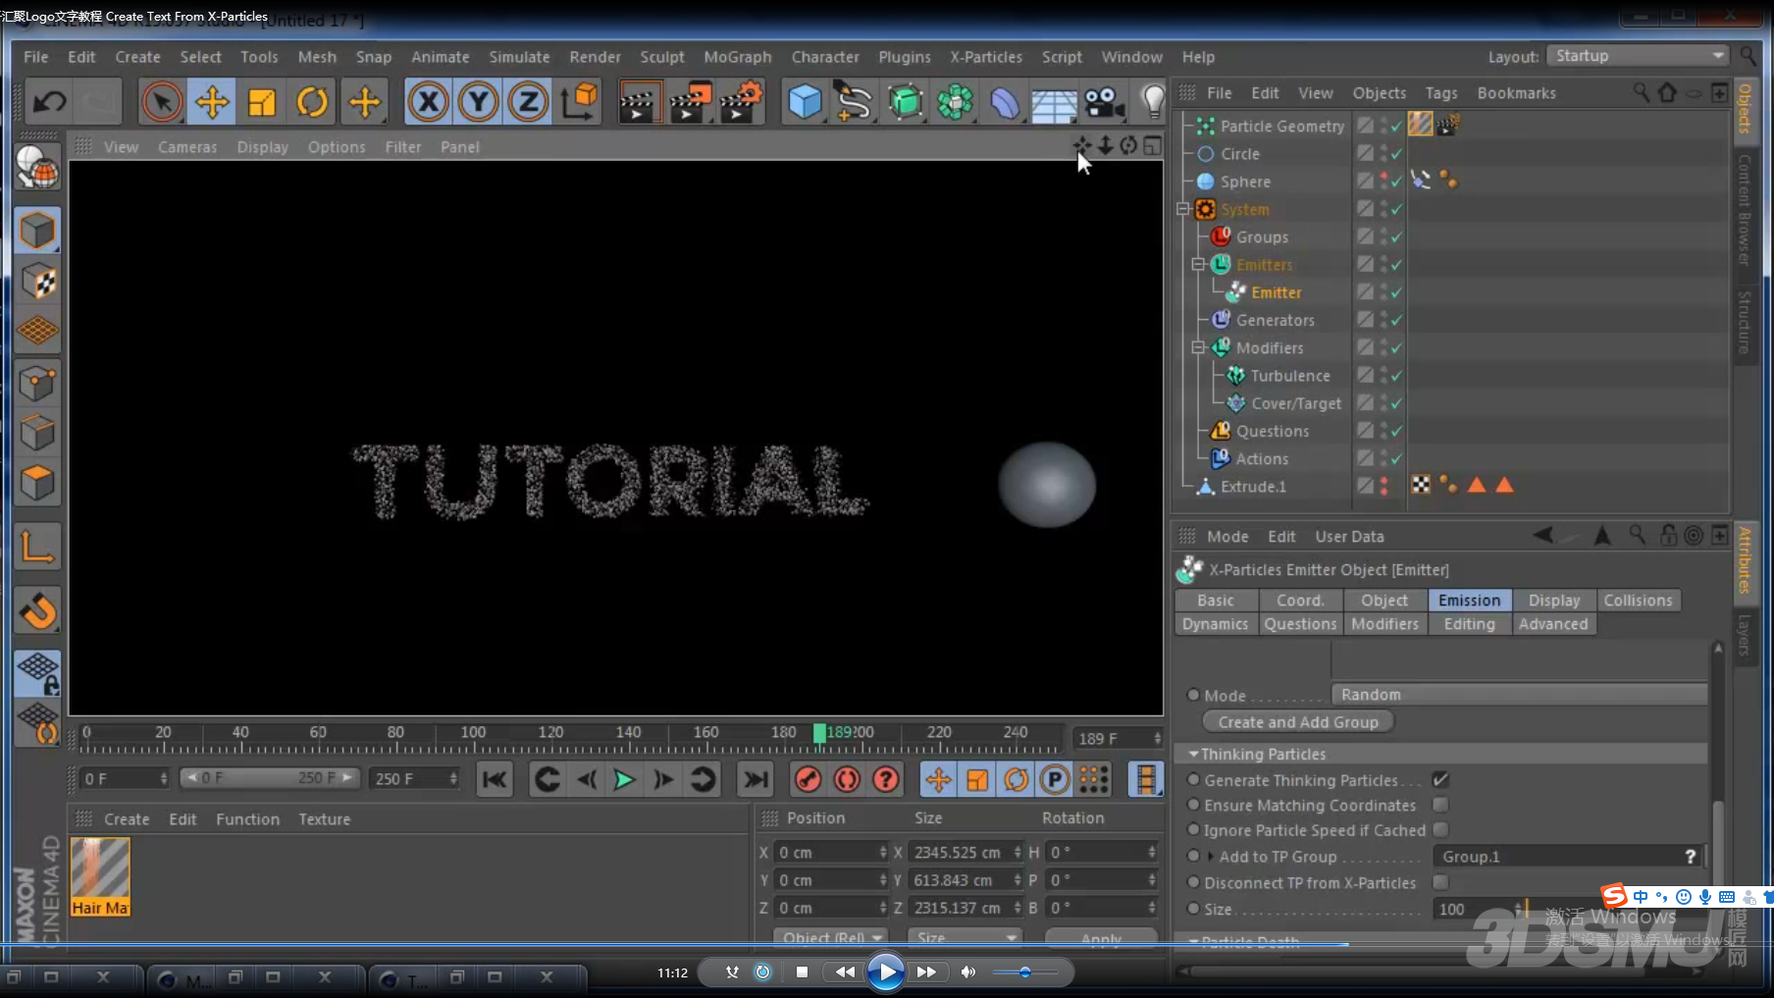Image resolution: width=1774 pixels, height=998 pixels.
Task: Open the Simulate menu
Action: point(519,57)
